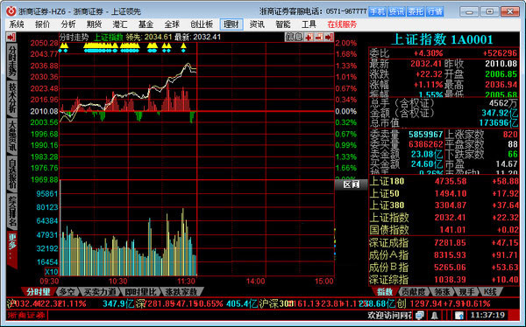The width and height of the screenshot is (526, 327).
Task: Open the 期货 menu
Action: tap(94, 24)
